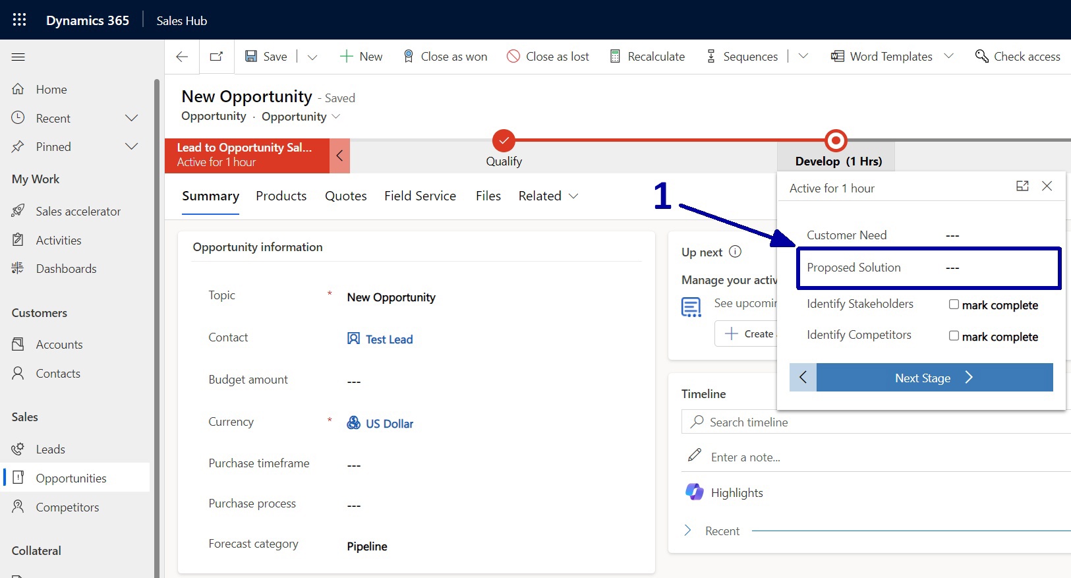This screenshot has height=578, width=1071.
Task: Open the Opportunity form selector dropdown
Action: [301, 117]
